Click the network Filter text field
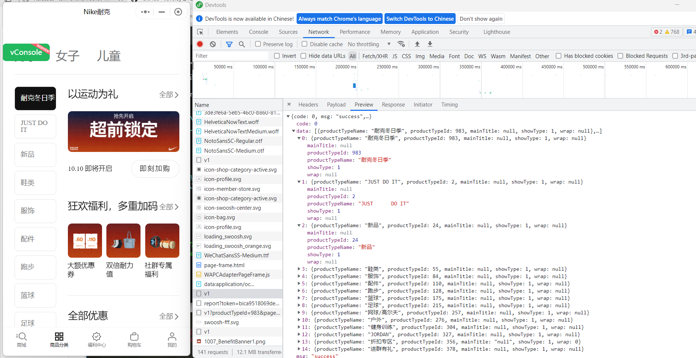This screenshot has width=696, height=358. [x=231, y=56]
